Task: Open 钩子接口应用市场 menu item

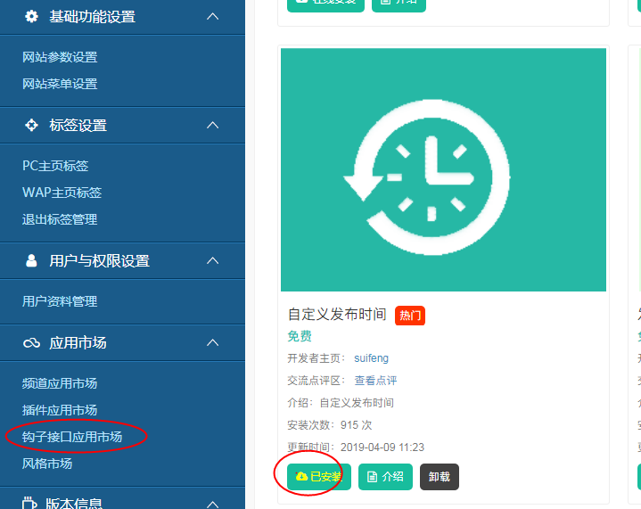Action: pyautogui.click(x=72, y=437)
